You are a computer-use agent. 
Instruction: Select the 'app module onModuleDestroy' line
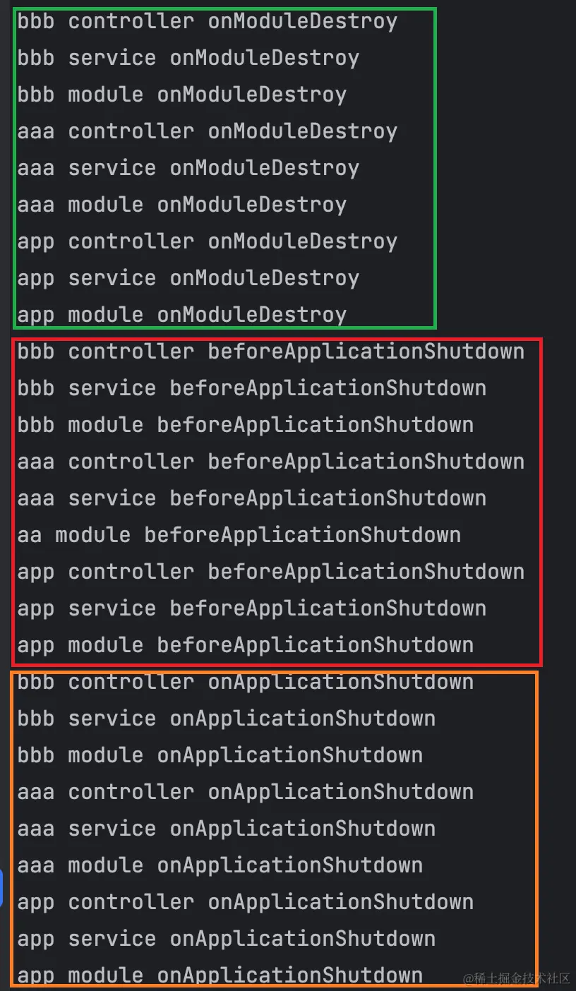(x=182, y=315)
